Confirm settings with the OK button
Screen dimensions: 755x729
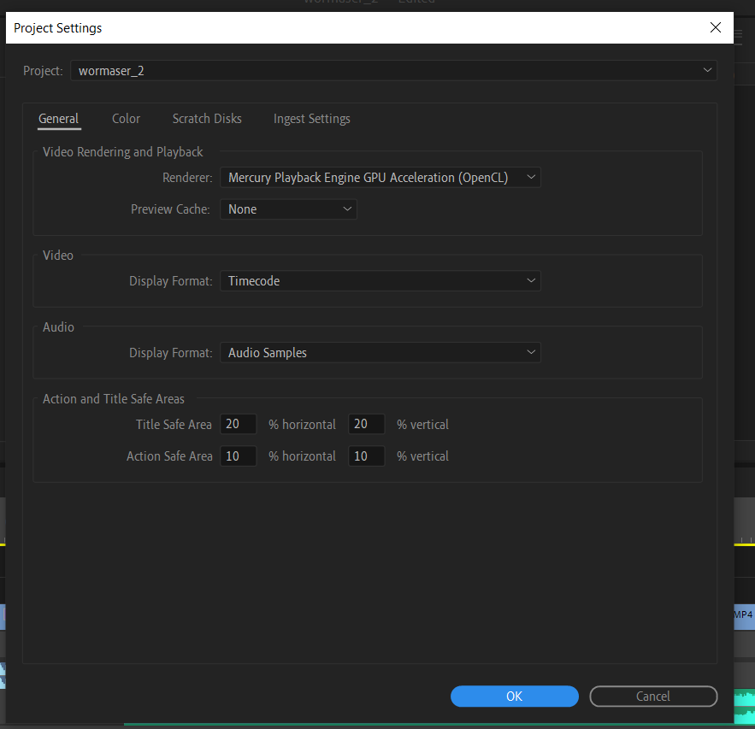514,697
